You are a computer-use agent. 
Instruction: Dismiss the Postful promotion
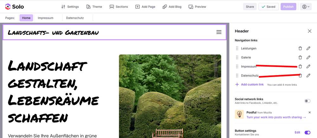[x=309, y=112]
